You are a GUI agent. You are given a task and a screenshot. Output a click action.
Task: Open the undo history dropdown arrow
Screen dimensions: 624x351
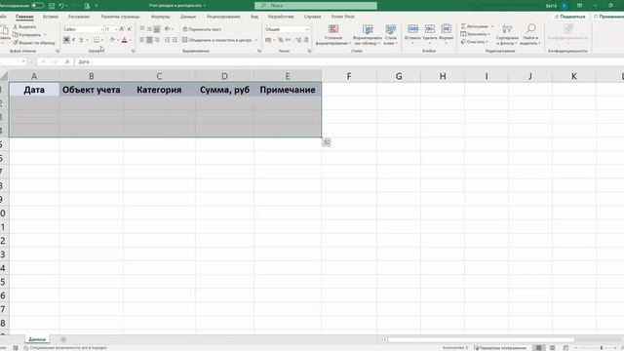[66, 6]
